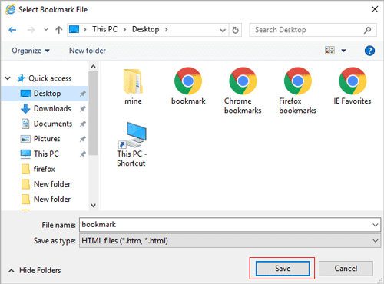Image resolution: width=384 pixels, height=284 pixels.
Task: Open the Save as type dropdown
Action: (x=230, y=241)
